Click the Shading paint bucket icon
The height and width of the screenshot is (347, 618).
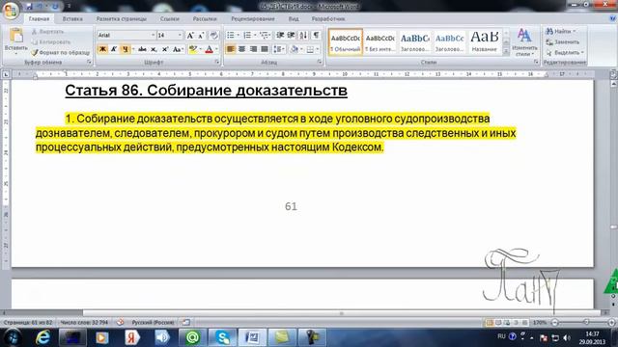click(x=294, y=49)
